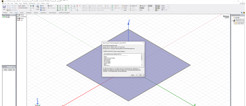Switch to the Results ribbon tab
Screen dimensions: 246x106
point(36,13)
